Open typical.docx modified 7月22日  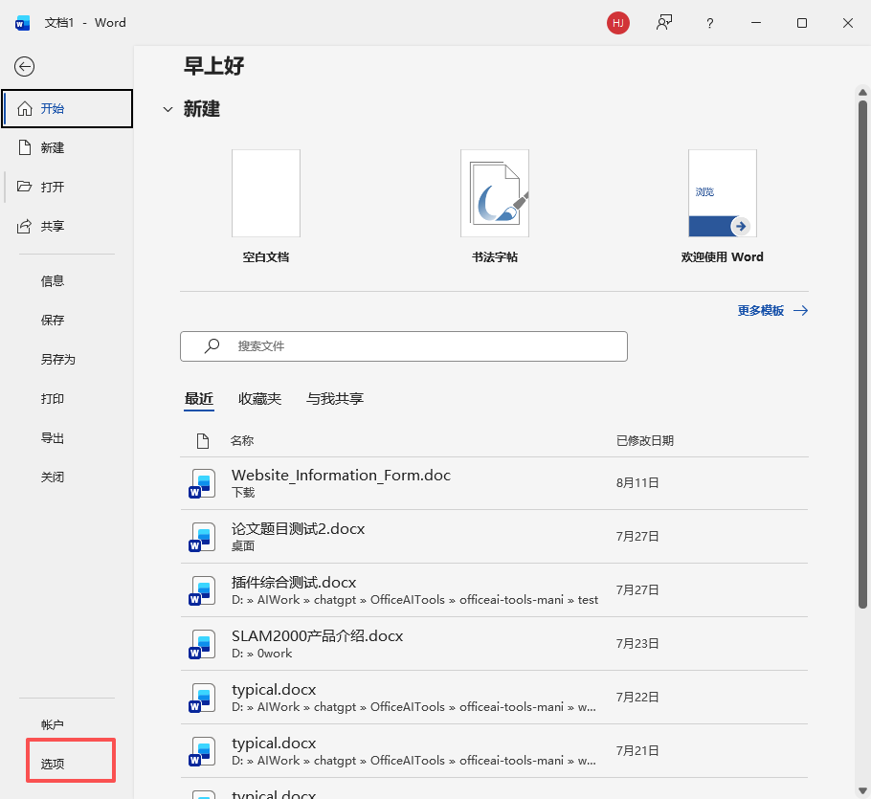pyautogui.click(x=494, y=698)
